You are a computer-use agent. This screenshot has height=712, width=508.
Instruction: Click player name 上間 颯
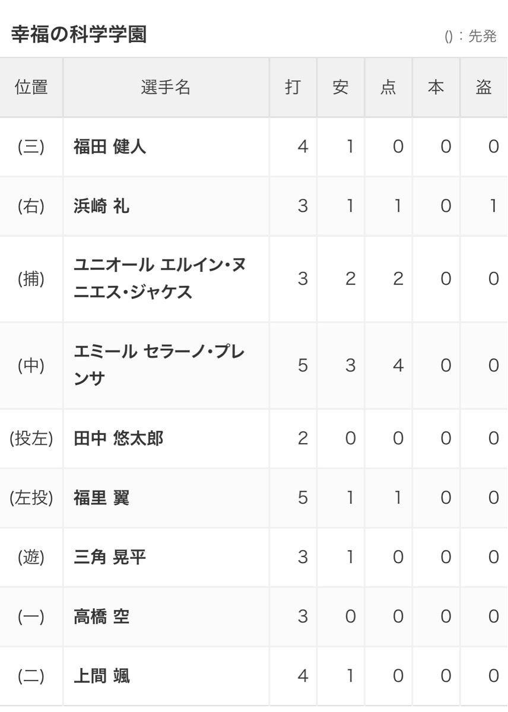click(x=101, y=676)
